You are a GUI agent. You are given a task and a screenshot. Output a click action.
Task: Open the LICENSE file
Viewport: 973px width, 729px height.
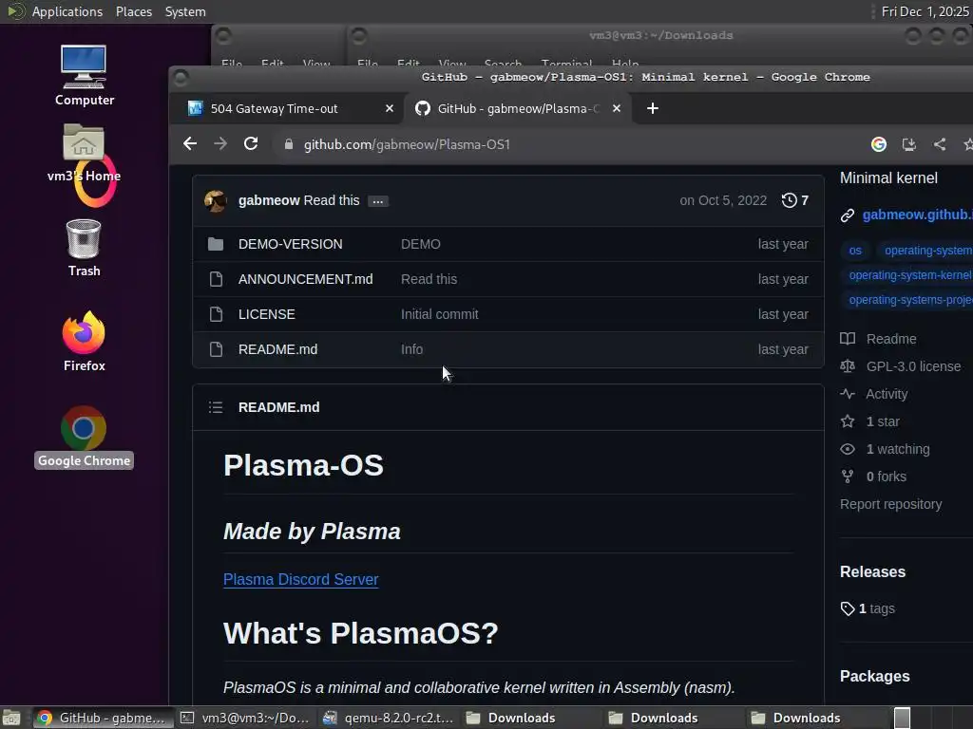click(x=266, y=314)
